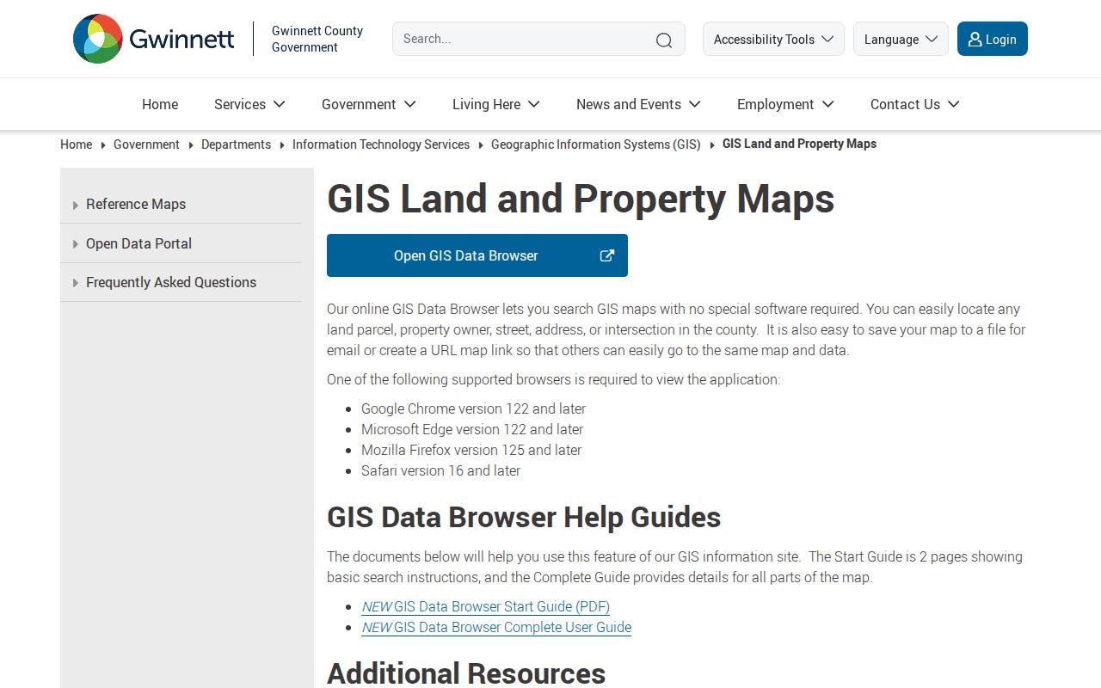Click the GIS Data Browser Help Guides heading
Screen dimensions: 1101x688
524,517
